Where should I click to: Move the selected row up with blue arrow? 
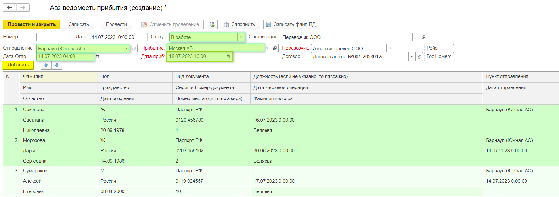[x=46, y=65]
